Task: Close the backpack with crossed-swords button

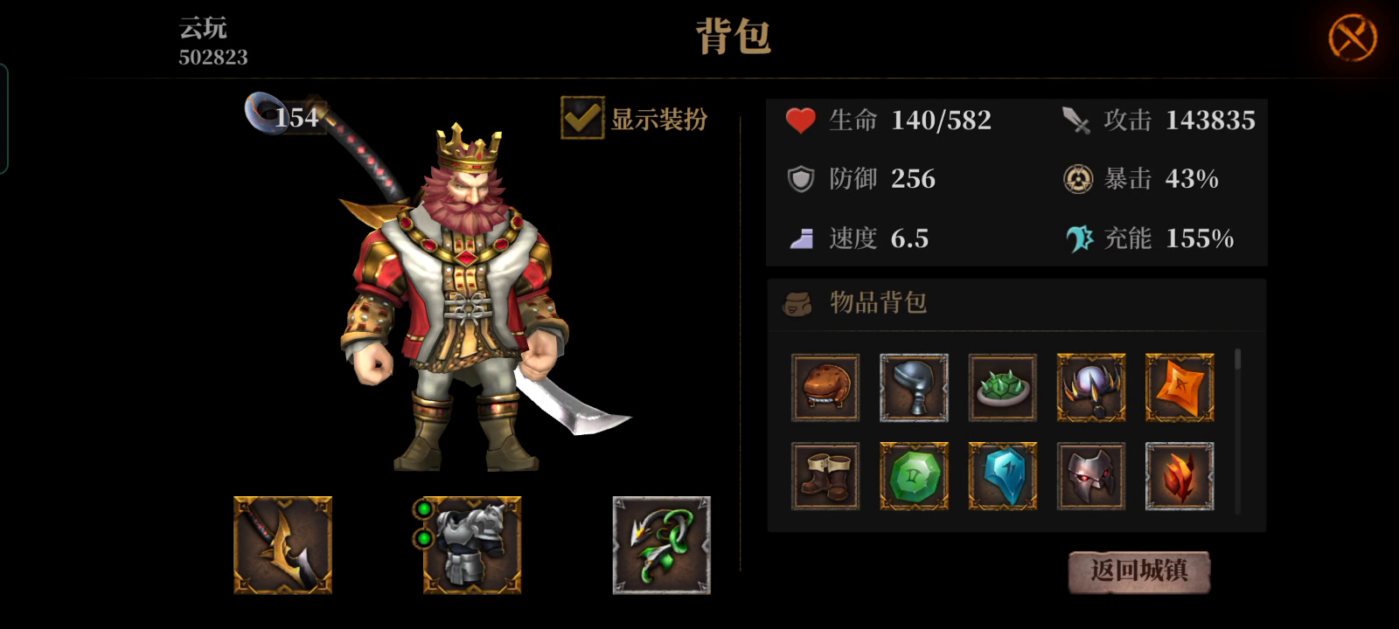Action: coord(1352,38)
